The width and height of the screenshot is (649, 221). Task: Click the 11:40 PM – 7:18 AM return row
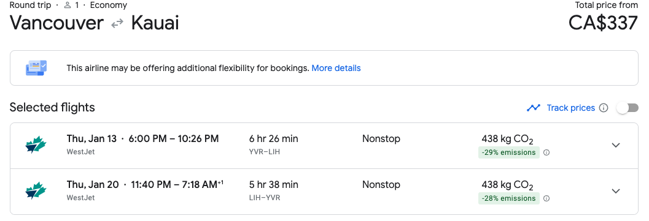pos(324,192)
